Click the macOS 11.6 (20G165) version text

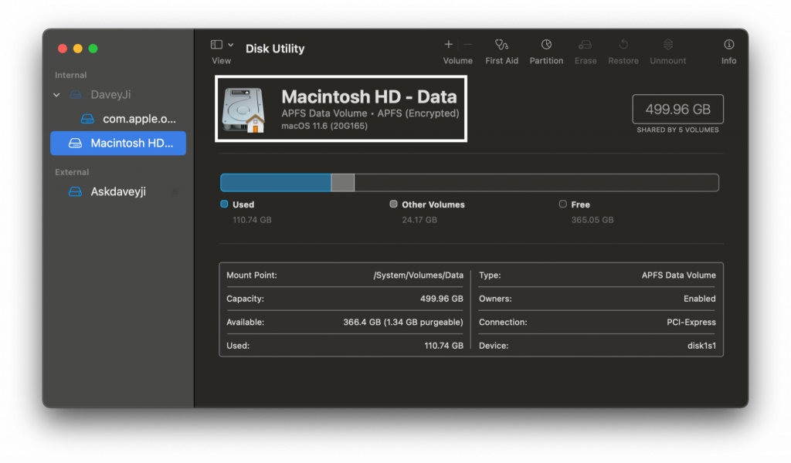click(x=324, y=126)
